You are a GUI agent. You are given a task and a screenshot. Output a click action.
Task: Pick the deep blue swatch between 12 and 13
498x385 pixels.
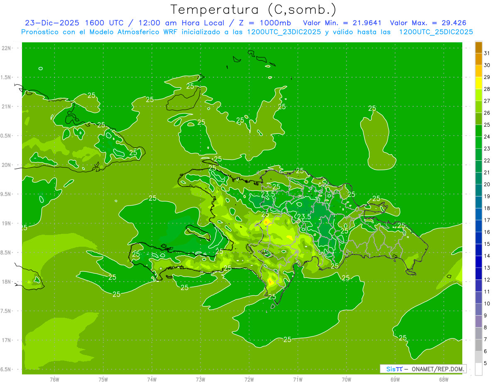tap(478, 274)
